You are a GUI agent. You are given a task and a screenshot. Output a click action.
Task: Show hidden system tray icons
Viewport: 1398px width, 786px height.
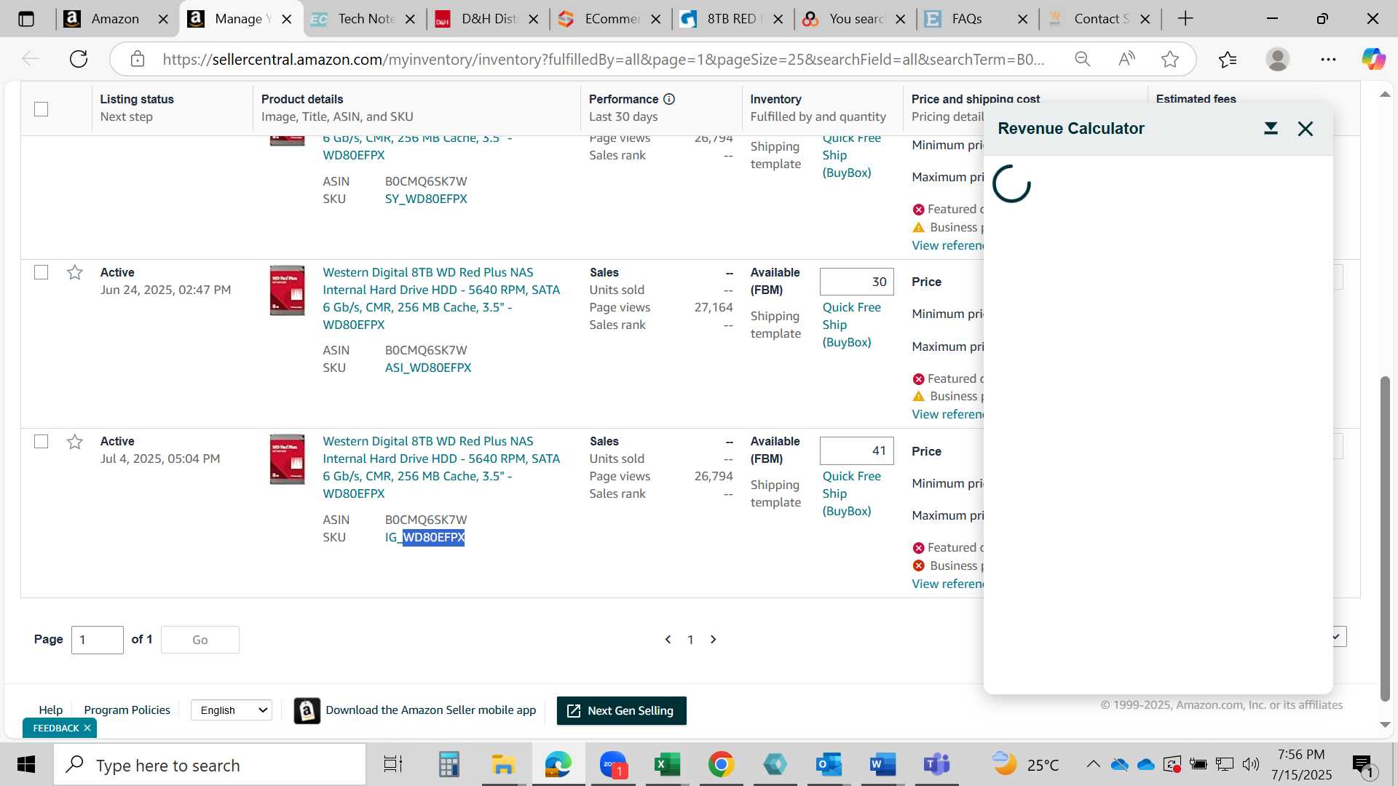pos(1093,764)
